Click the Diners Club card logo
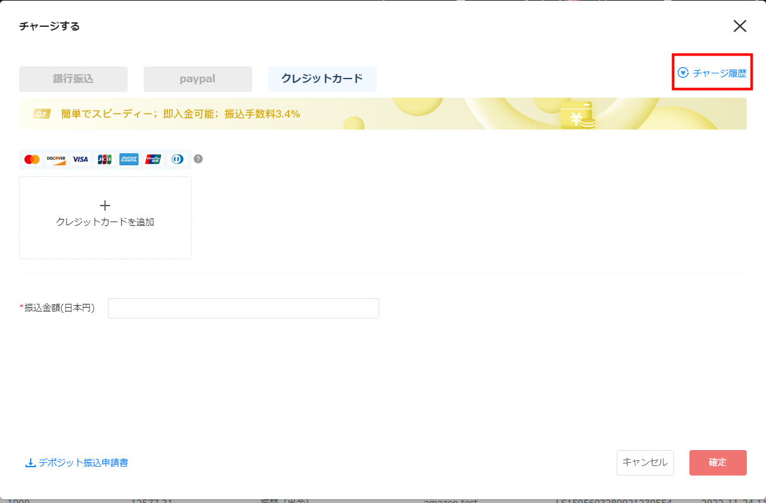Viewport: 766px width, 503px height. tap(177, 159)
